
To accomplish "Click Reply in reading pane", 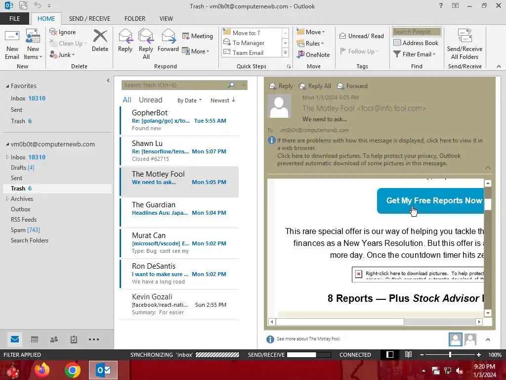I will [x=281, y=86].
